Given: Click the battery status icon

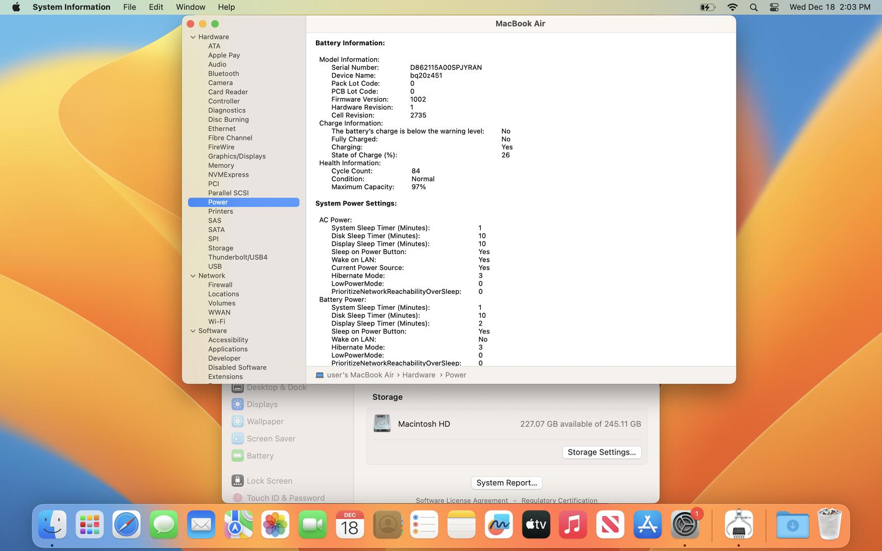Looking at the screenshot, I should (x=707, y=7).
